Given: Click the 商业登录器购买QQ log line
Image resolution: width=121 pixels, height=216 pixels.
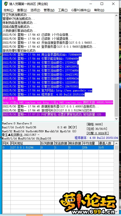Looking at the screenshot, I should pos(42,55).
